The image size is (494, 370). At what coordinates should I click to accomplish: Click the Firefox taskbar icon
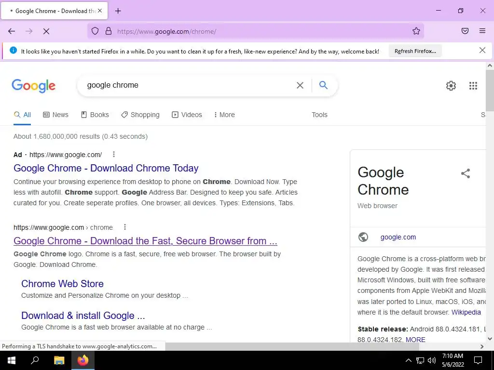(83, 360)
